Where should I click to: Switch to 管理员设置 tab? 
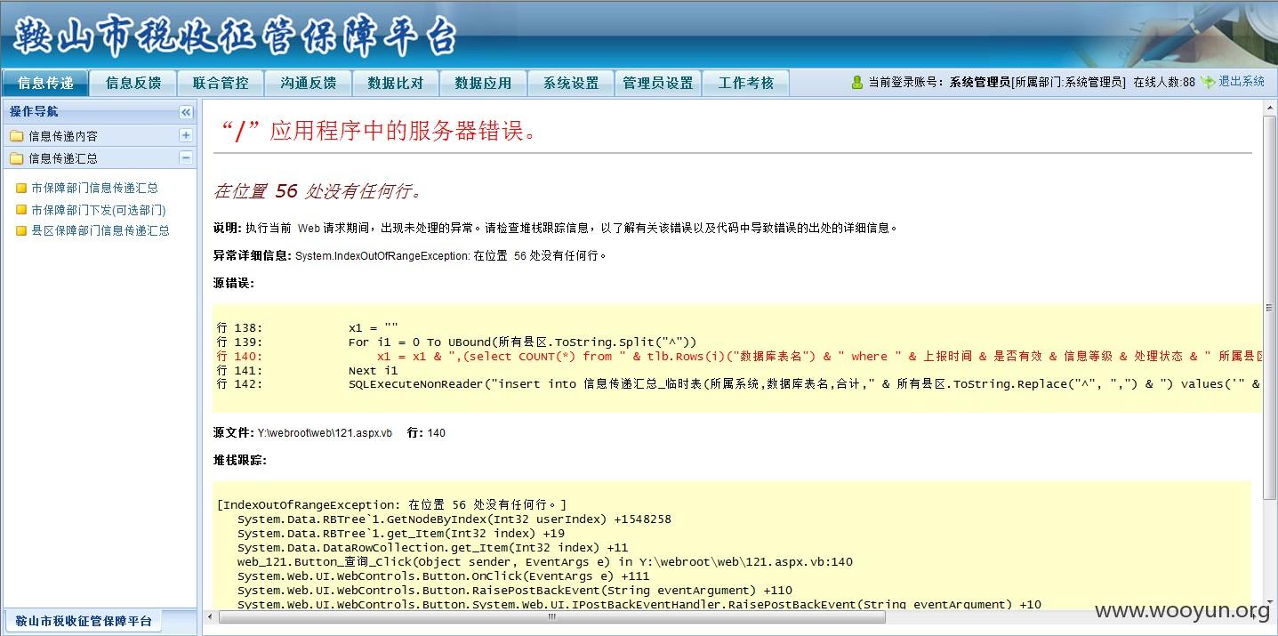point(658,83)
